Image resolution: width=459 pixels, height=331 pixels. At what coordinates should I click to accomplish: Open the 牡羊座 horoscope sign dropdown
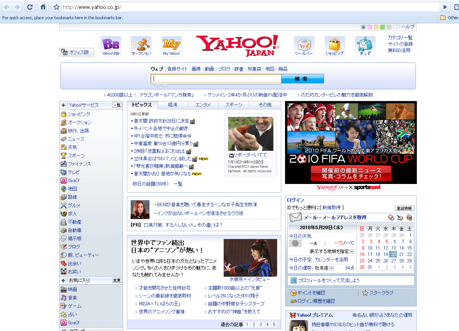coord(332,268)
